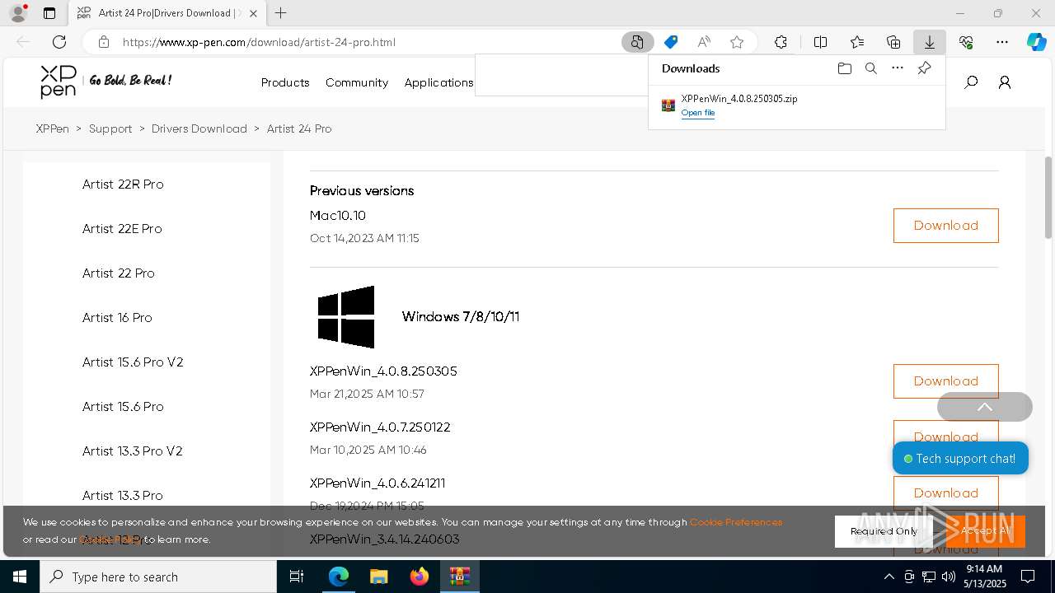Open the Collections icon
The width and height of the screenshot is (1055, 593).
[893, 42]
